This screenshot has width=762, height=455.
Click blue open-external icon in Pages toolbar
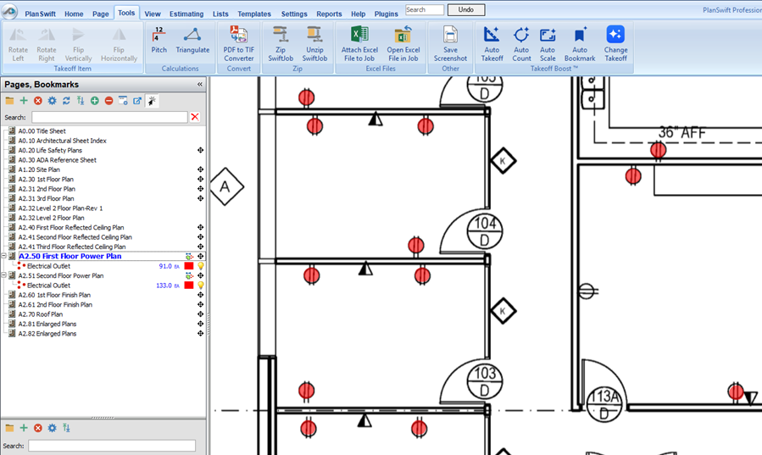tap(137, 101)
